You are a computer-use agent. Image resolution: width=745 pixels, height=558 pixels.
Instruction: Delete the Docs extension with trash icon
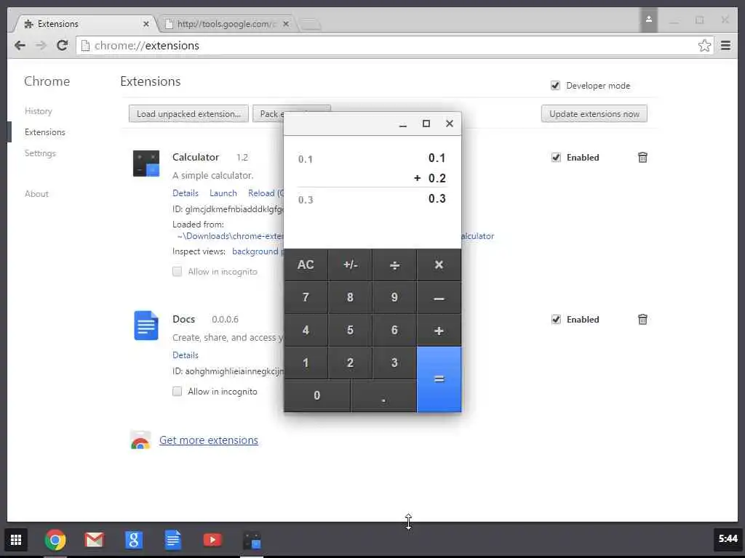coord(642,320)
